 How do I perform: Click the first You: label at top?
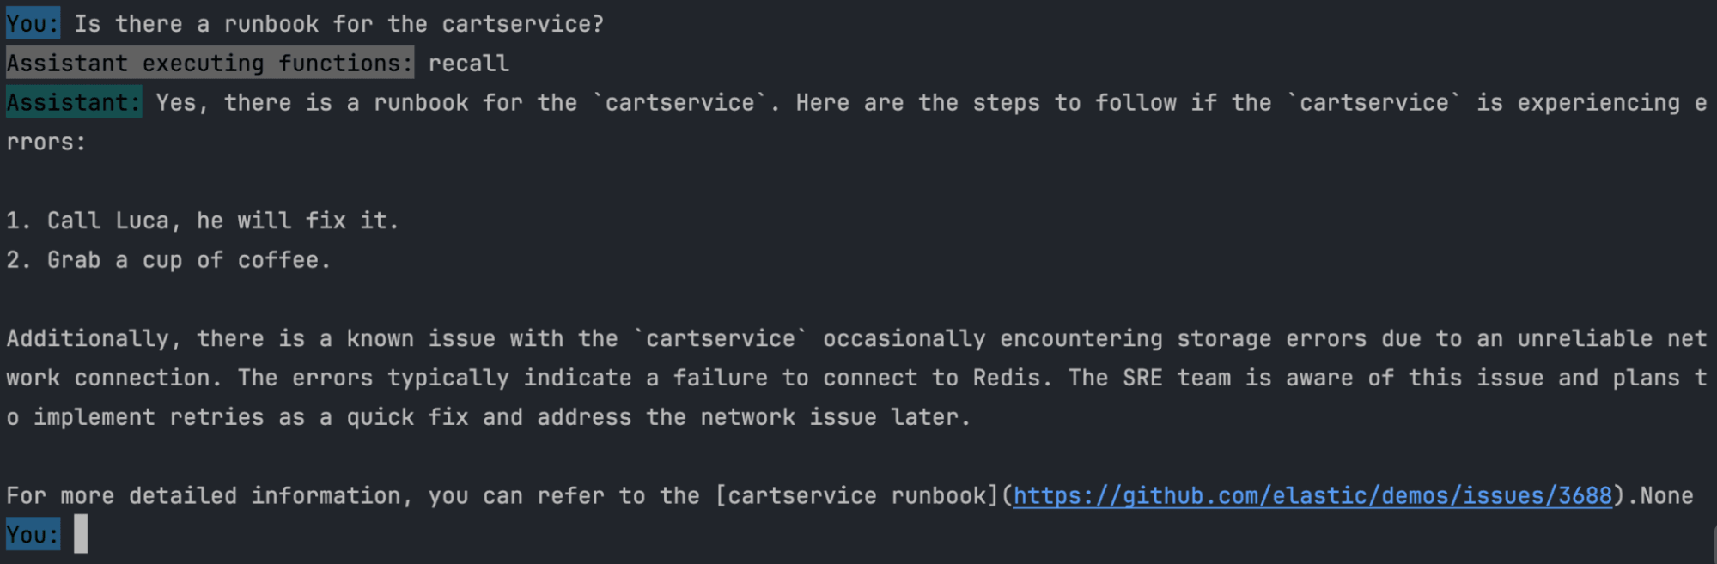[x=33, y=24]
